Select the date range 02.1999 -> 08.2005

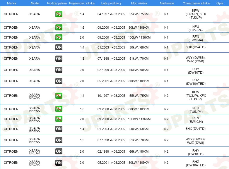pyautogui.click(x=111, y=151)
